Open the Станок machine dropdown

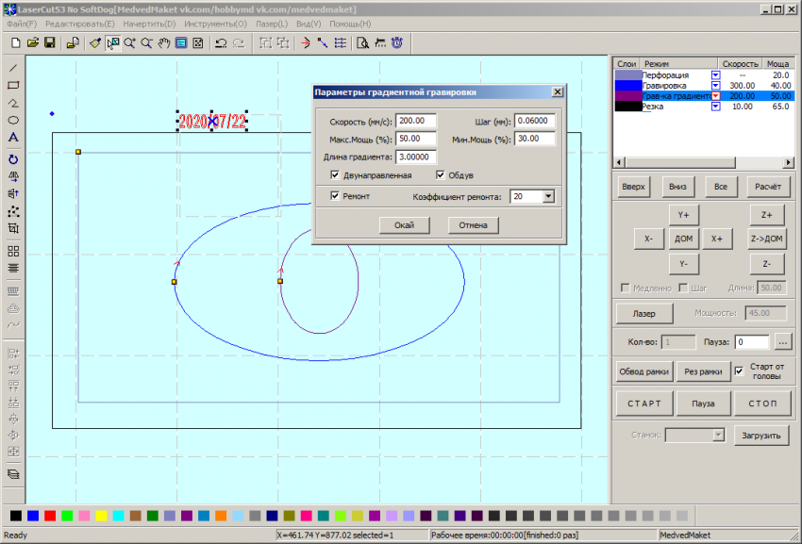point(718,435)
